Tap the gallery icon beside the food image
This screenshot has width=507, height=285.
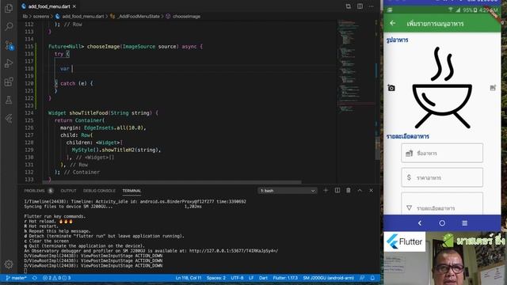pyautogui.click(x=493, y=88)
